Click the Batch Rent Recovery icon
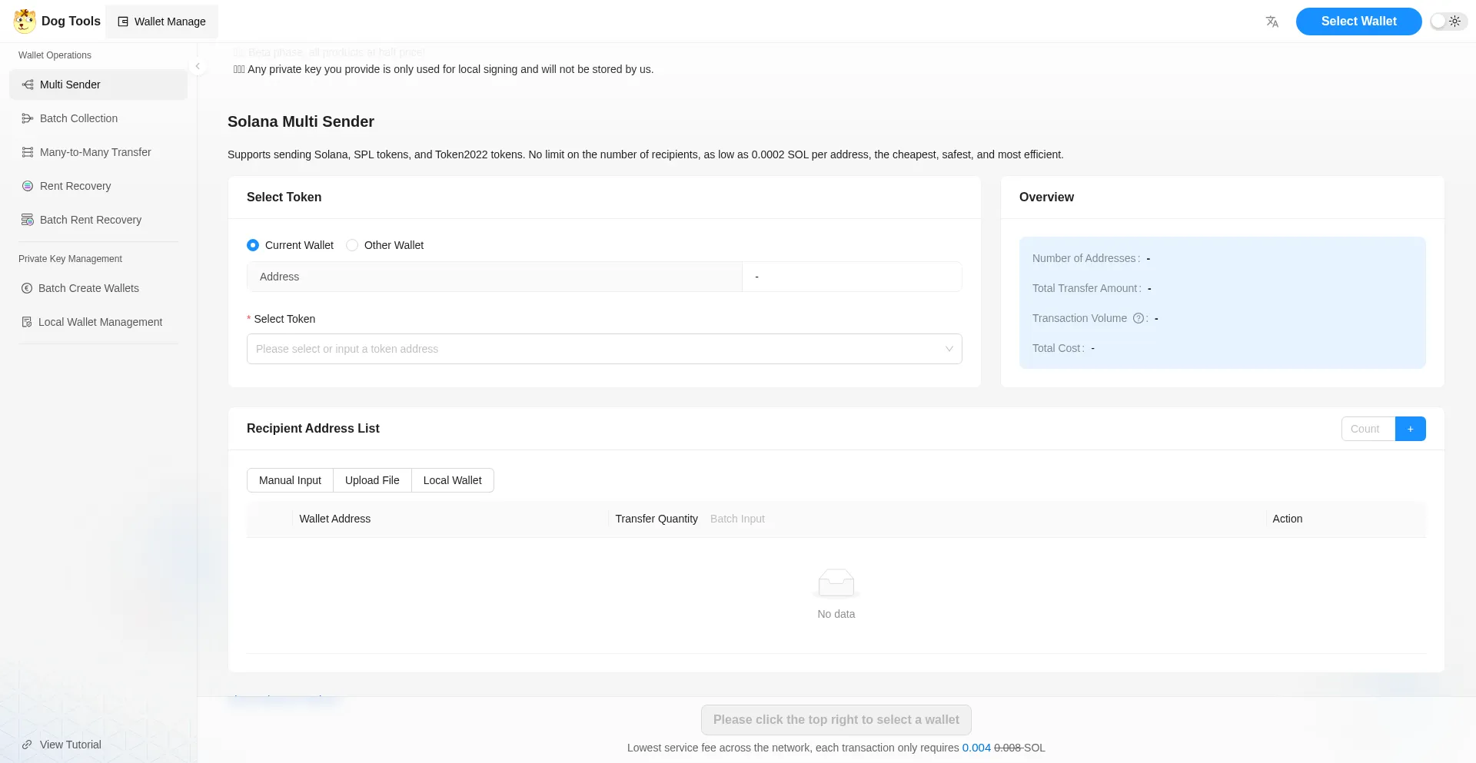This screenshot has height=763, width=1476. pos(28,220)
